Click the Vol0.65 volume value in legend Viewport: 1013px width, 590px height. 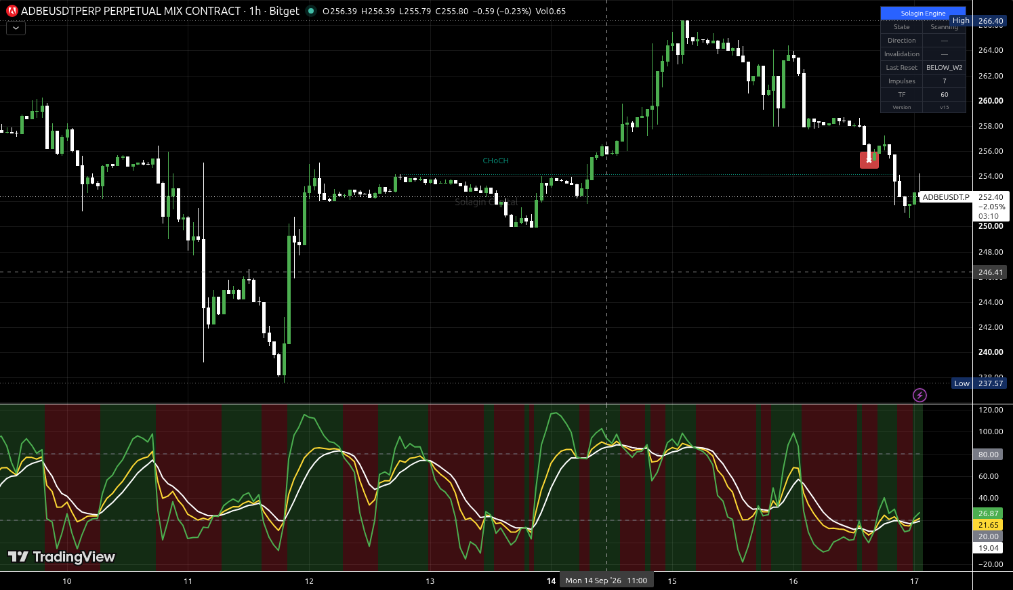pyautogui.click(x=550, y=11)
